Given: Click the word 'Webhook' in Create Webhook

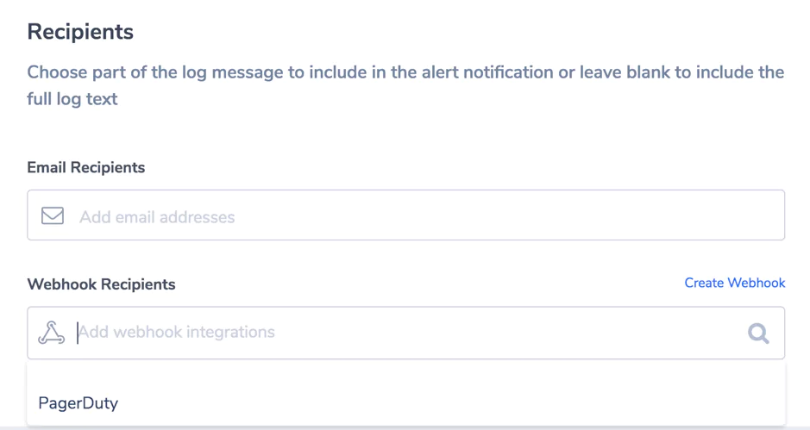Looking at the screenshot, I should [x=757, y=283].
